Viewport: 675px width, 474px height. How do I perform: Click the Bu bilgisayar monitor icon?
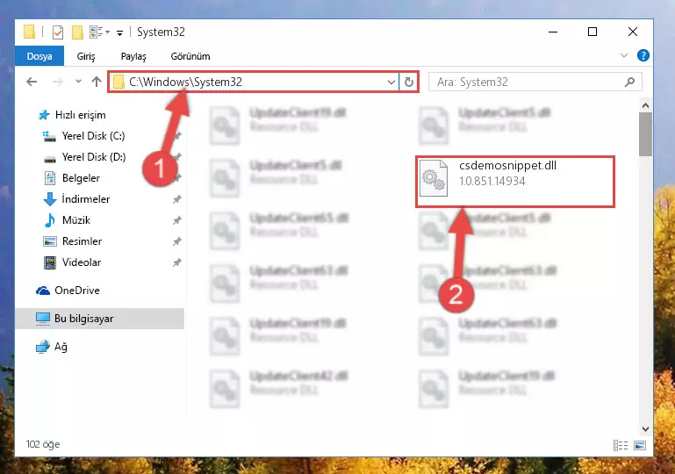(43, 319)
